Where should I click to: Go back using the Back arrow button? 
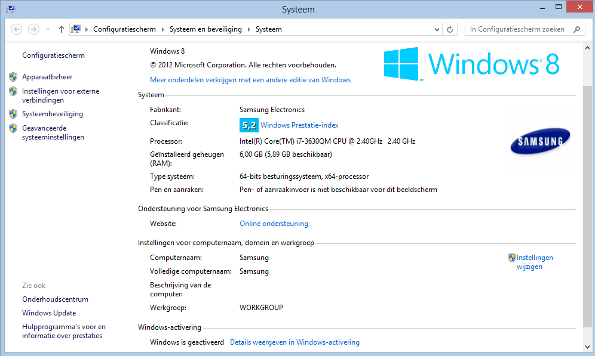pyautogui.click(x=16, y=29)
